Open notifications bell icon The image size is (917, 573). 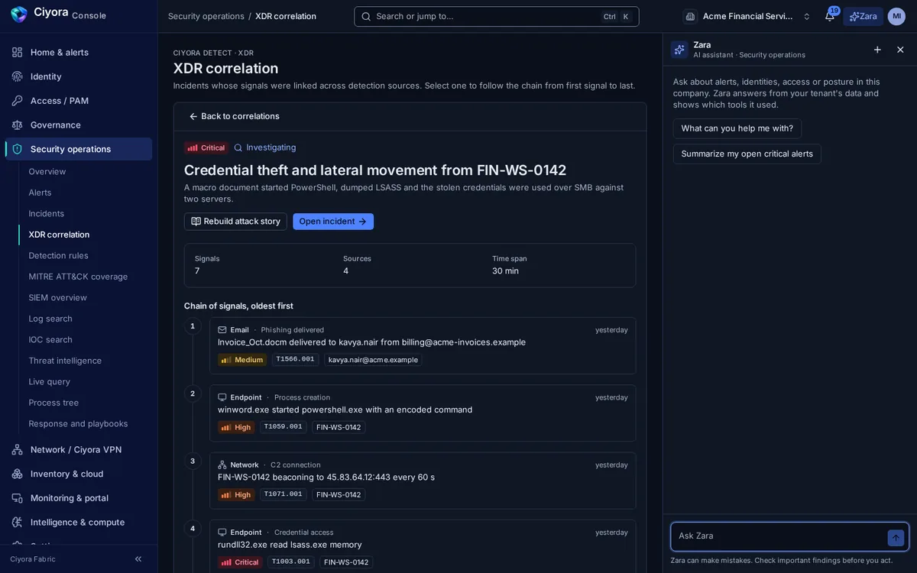click(x=830, y=16)
